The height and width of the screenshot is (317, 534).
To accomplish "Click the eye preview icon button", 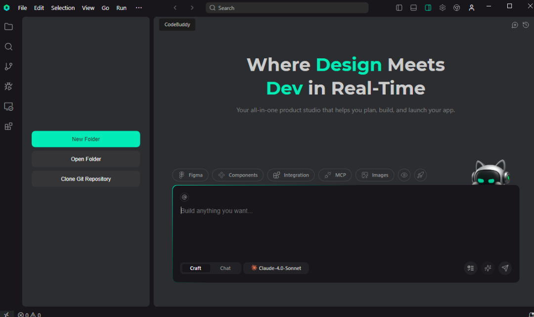I will point(404,175).
